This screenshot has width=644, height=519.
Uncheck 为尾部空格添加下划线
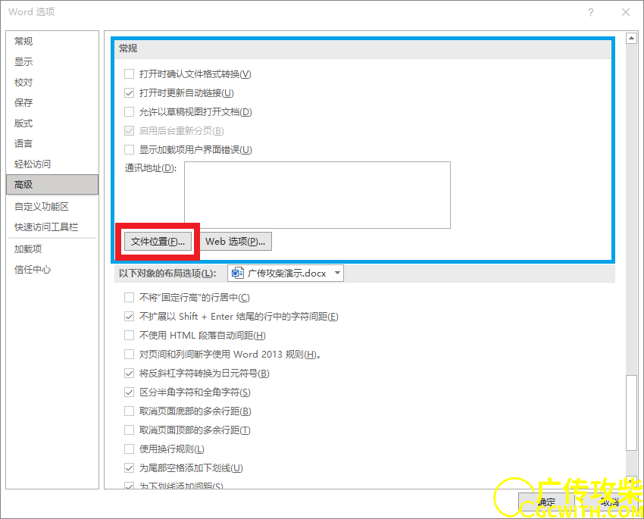[129, 467]
